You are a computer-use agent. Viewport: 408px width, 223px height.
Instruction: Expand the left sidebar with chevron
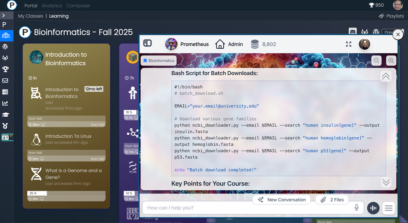4,16
